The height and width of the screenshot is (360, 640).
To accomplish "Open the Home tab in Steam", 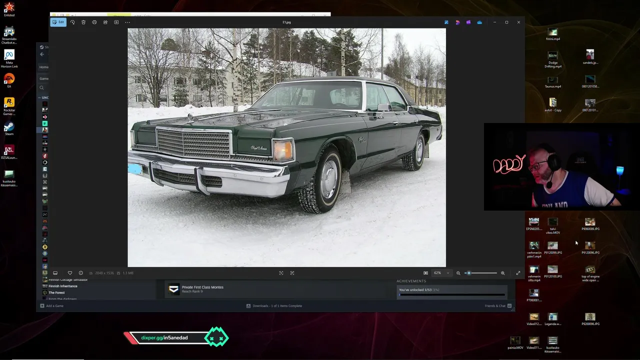I will point(44,67).
